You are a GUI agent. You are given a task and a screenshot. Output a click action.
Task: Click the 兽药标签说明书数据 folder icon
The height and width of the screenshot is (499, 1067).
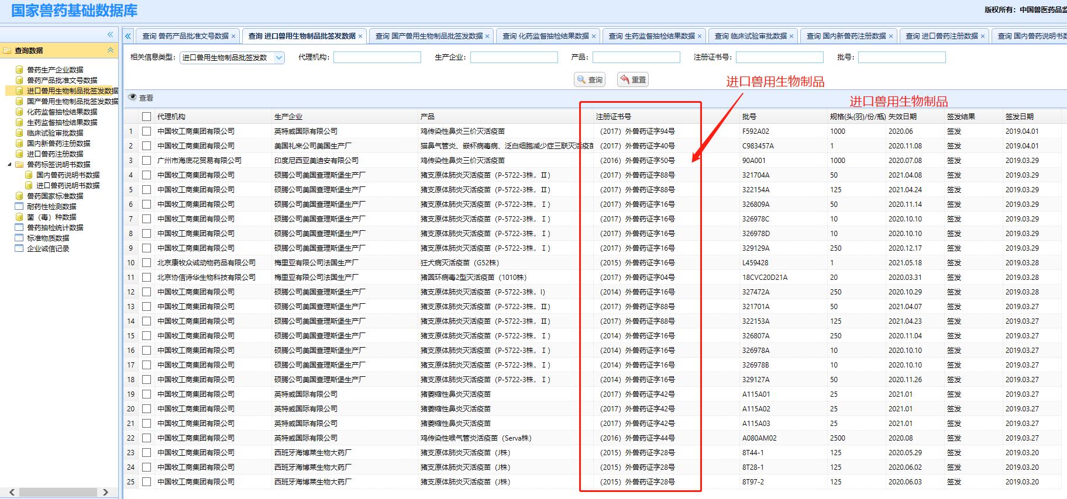pyautogui.click(x=19, y=164)
